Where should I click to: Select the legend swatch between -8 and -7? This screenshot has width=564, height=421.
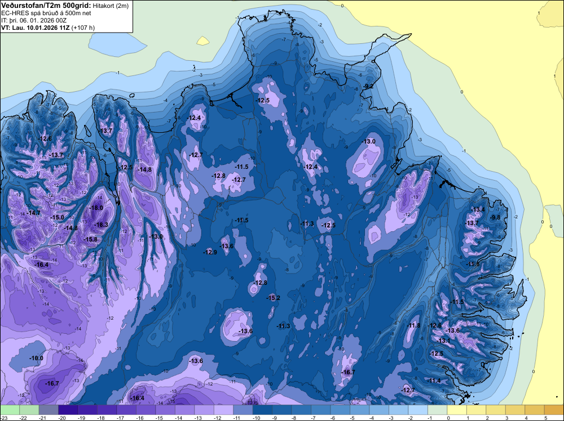[301, 410]
